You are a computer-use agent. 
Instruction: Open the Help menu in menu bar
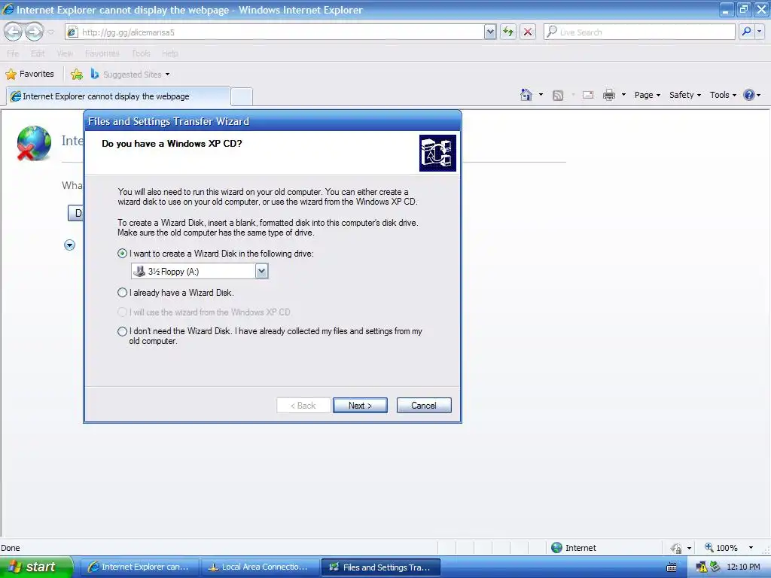(x=169, y=53)
